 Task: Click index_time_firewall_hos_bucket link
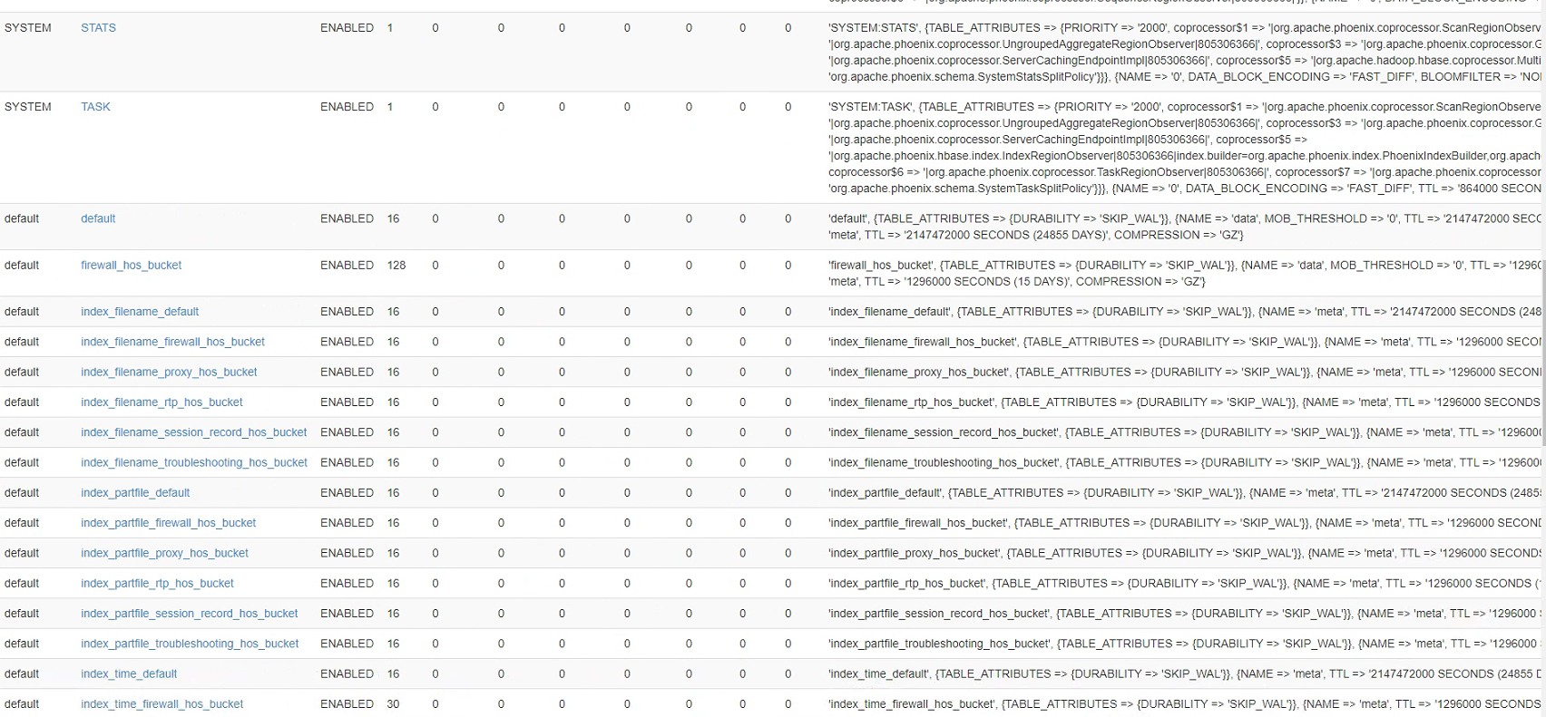coord(161,704)
